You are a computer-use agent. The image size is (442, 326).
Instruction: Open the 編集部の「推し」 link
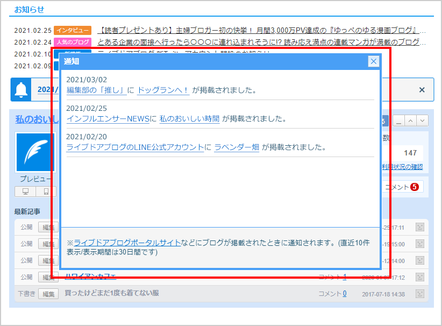pyautogui.click(x=96, y=90)
